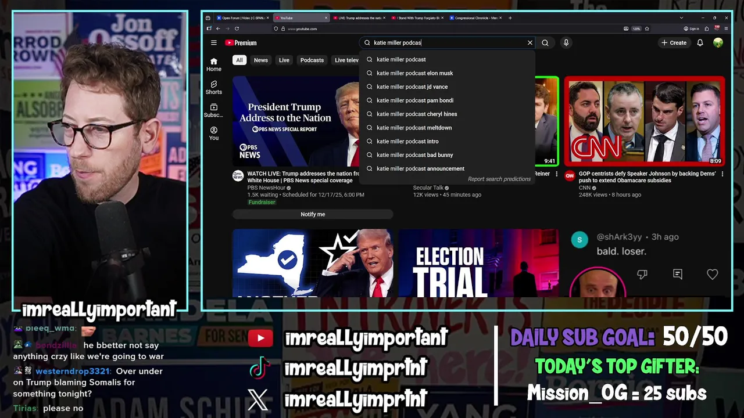Open Shorts in the sidebar
744x418 pixels.
coord(214,88)
